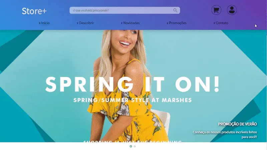
Task: Click the Store+ logo
Action: click(34, 11)
